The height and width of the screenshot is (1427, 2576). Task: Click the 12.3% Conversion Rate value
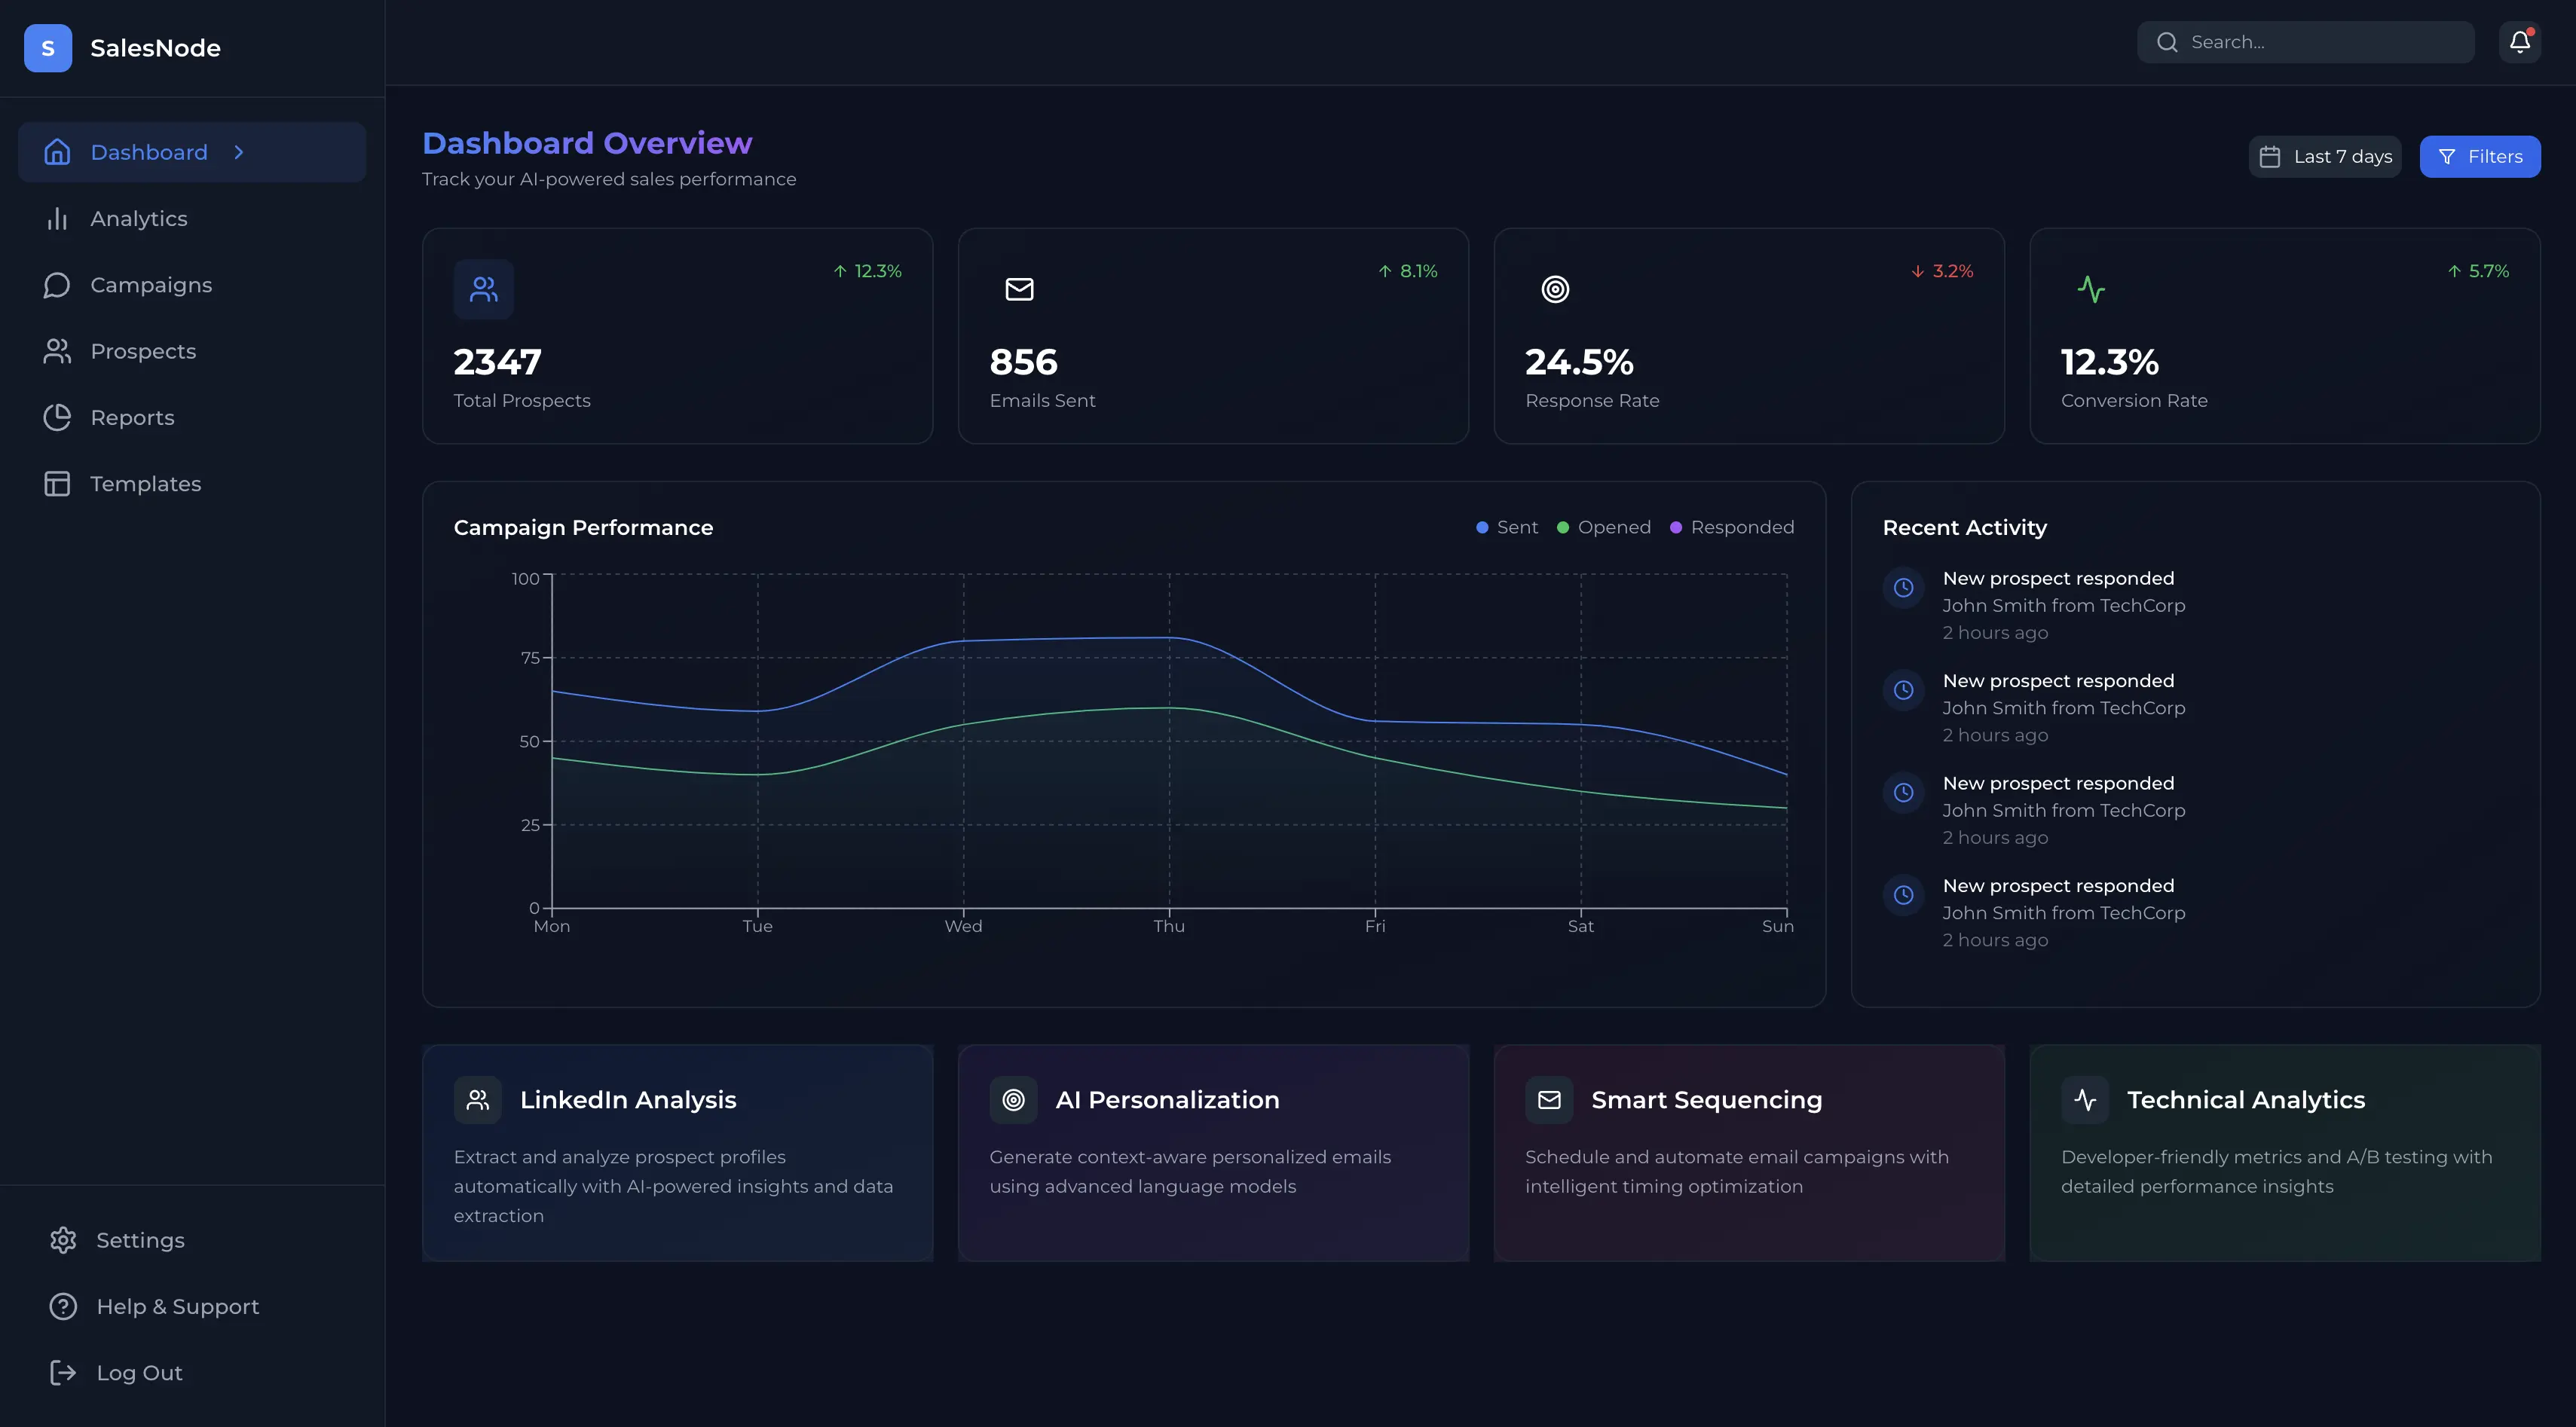[2109, 362]
